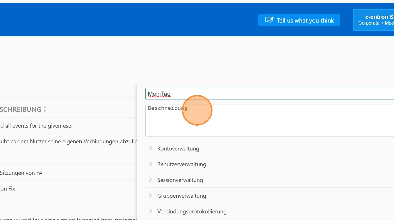The height and width of the screenshot is (220, 394).
Task: Expand Sessionverwaltung using its chevron arrow
Action: 151,180
